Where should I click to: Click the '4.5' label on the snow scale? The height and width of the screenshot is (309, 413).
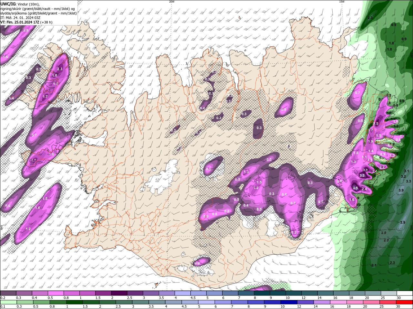pos(193,298)
